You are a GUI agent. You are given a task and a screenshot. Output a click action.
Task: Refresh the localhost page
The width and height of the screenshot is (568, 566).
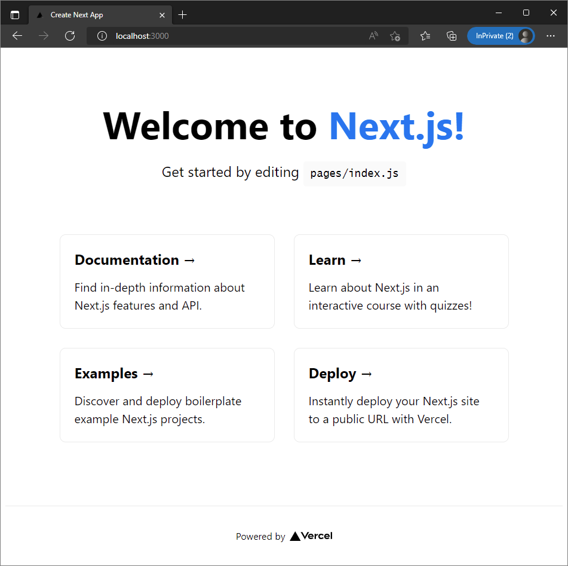(x=70, y=36)
